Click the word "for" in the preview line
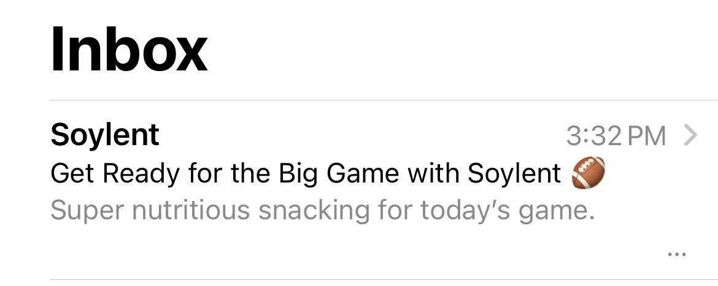The height and width of the screenshot is (286, 718). point(395,211)
